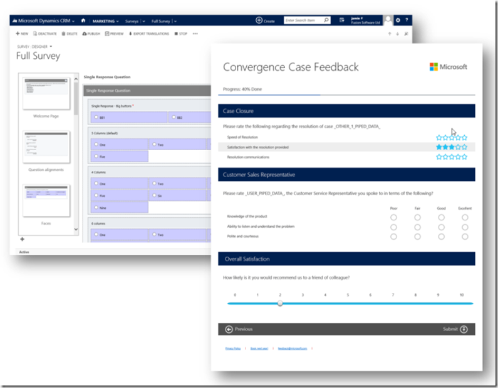Select Poor for Knowledge of the product
This screenshot has width=498, height=388.
pyautogui.click(x=393, y=217)
